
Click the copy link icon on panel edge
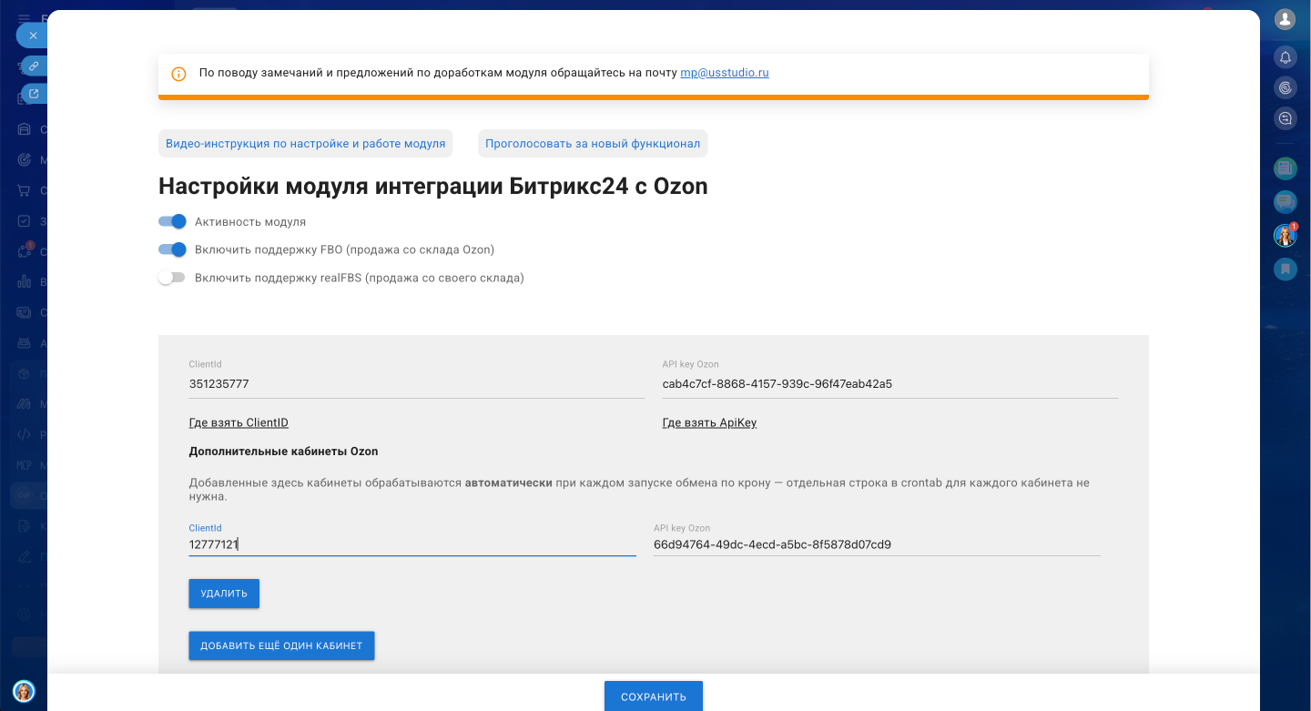coord(33,66)
